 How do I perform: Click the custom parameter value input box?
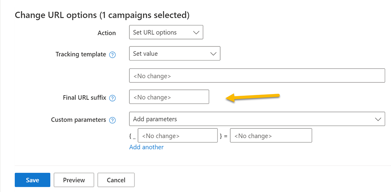click(x=271, y=136)
